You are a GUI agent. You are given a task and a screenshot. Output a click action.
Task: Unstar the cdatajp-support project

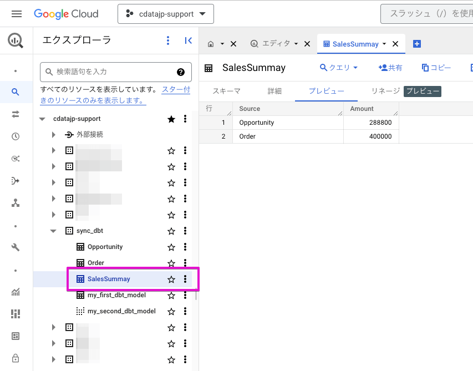coord(171,119)
